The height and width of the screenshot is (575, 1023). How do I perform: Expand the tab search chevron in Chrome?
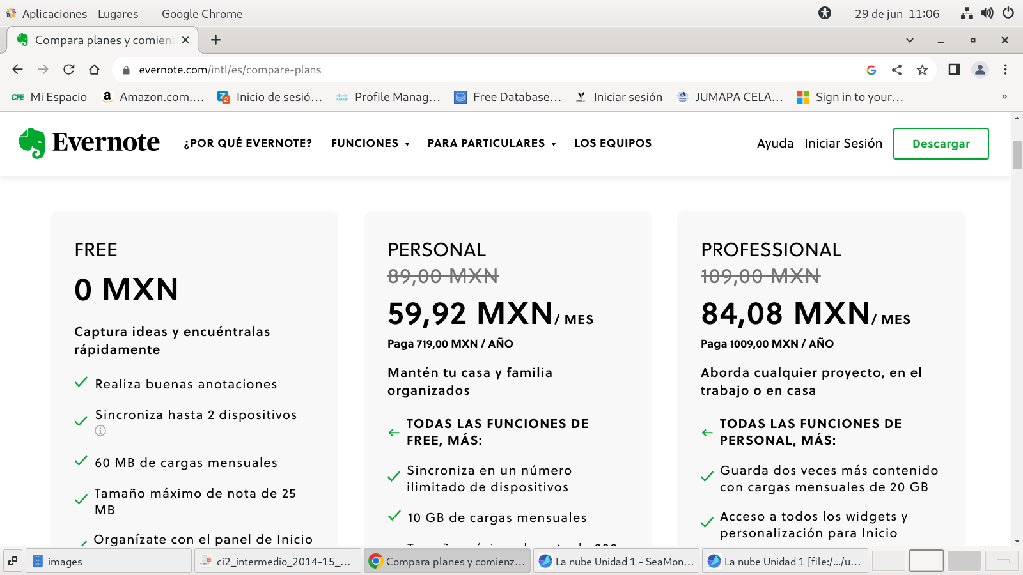pyautogui.click(x=909, y=40)
